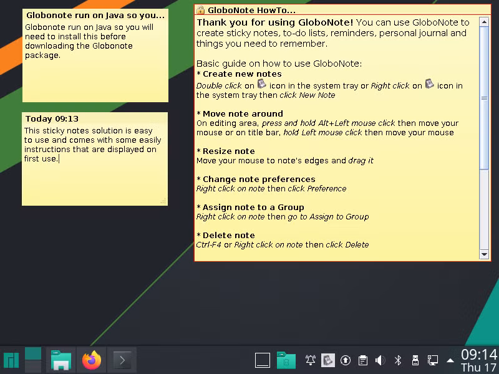Screen dimensions: 499x374
Task: Open the removable devices tray icon
Action: 415,360
